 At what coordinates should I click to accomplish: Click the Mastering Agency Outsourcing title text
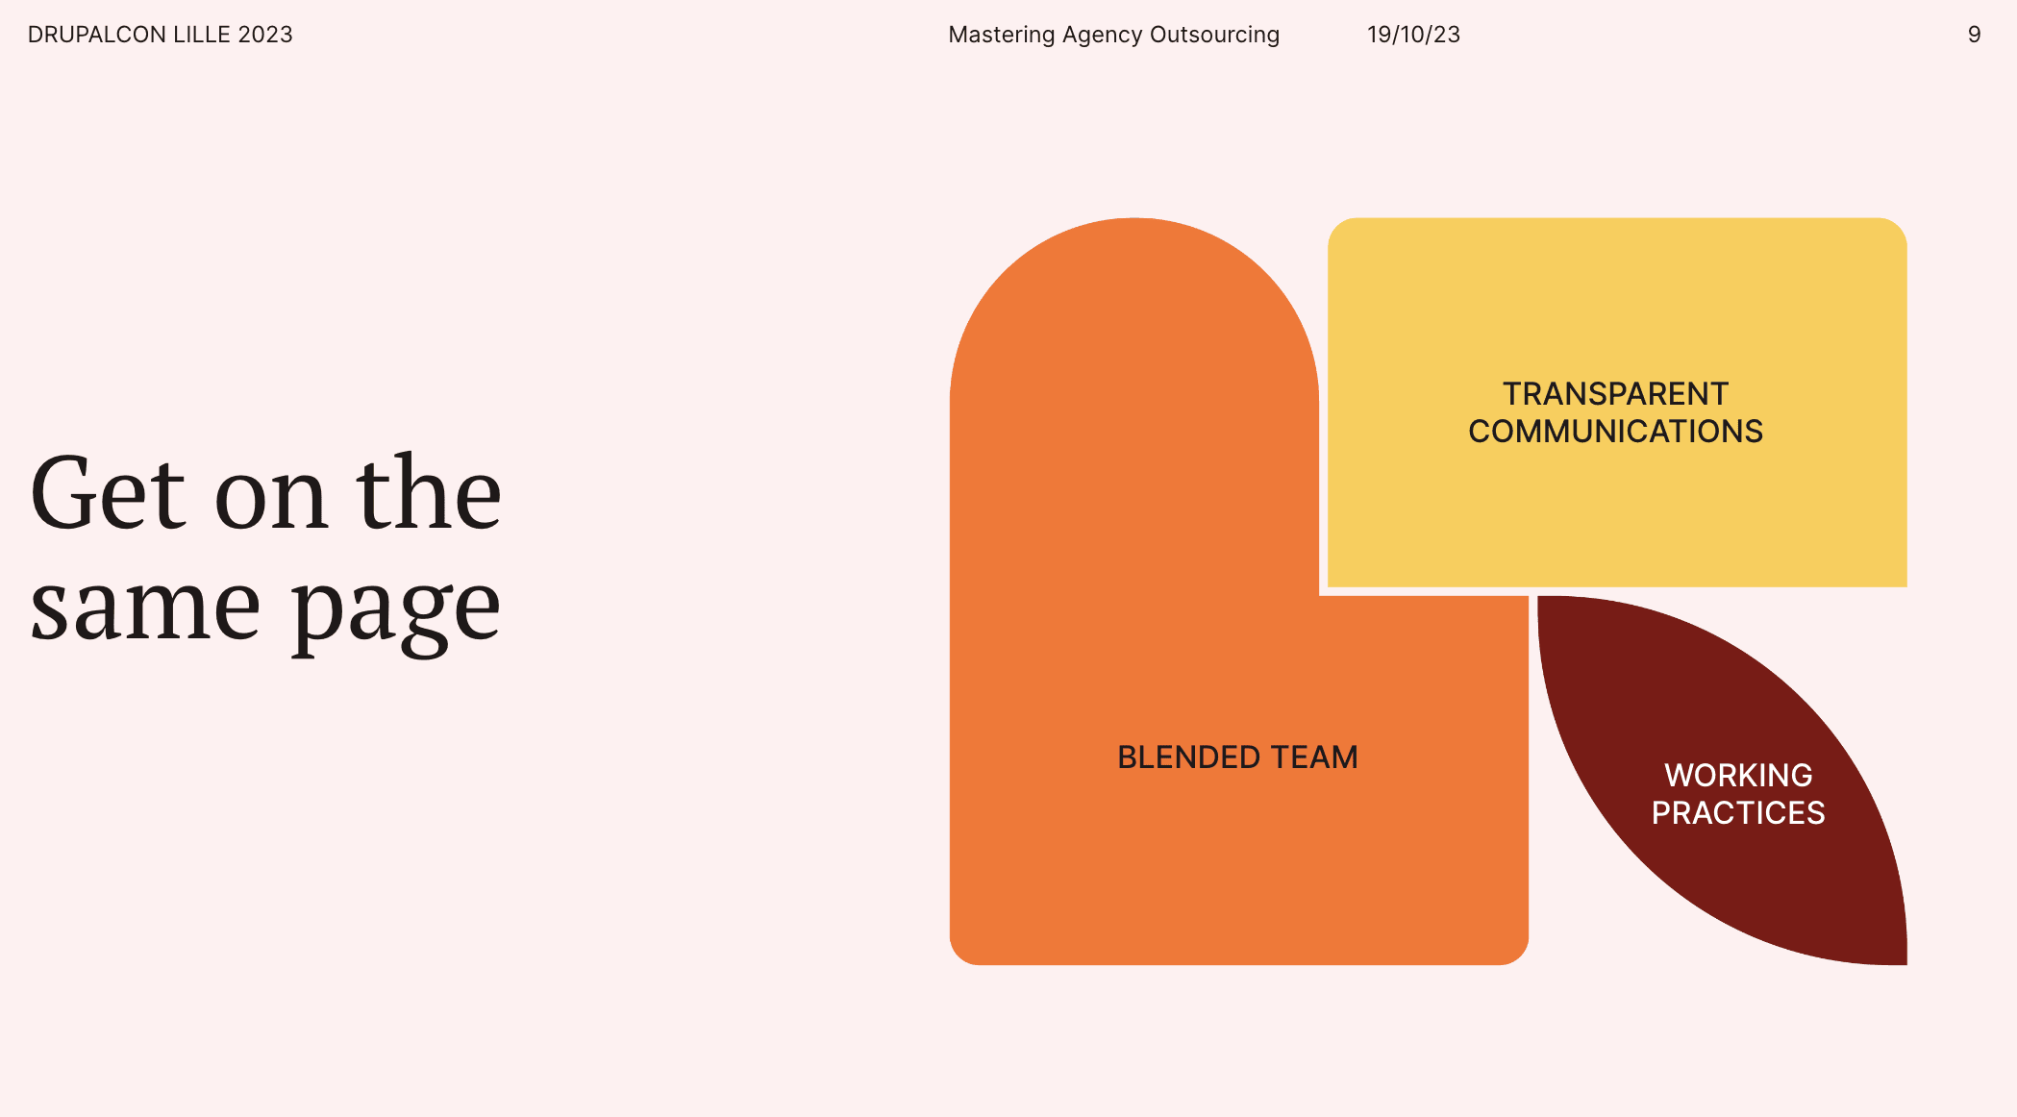(x=1113, y=35)
